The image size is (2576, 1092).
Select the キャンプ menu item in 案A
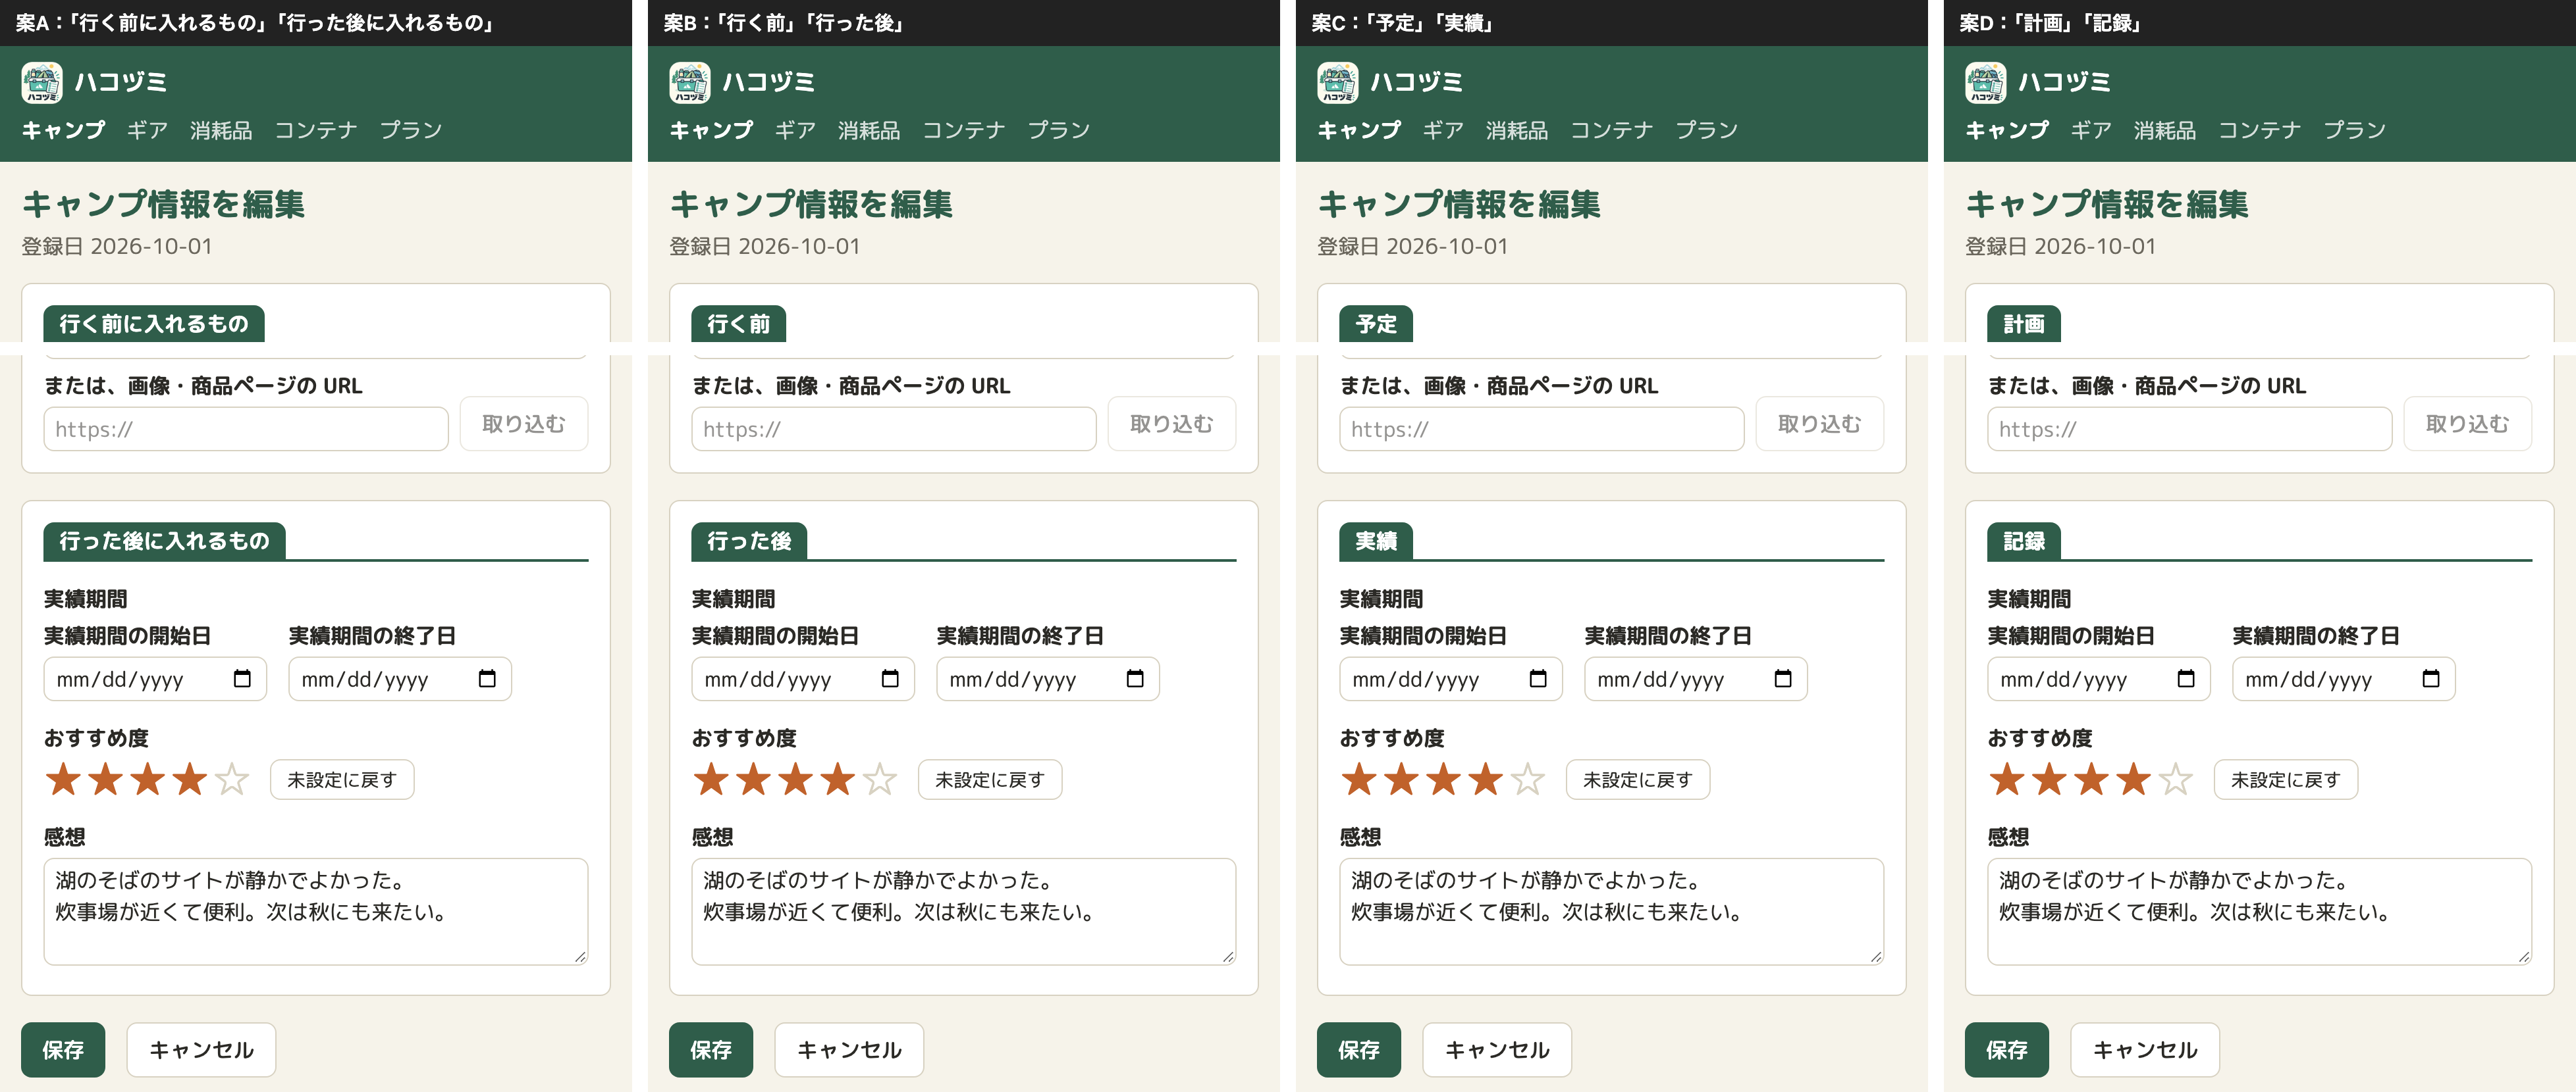[63, 130]
